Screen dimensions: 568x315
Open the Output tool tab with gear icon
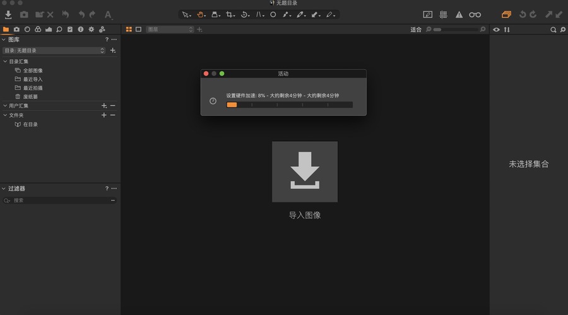click(x=92, y=29)
